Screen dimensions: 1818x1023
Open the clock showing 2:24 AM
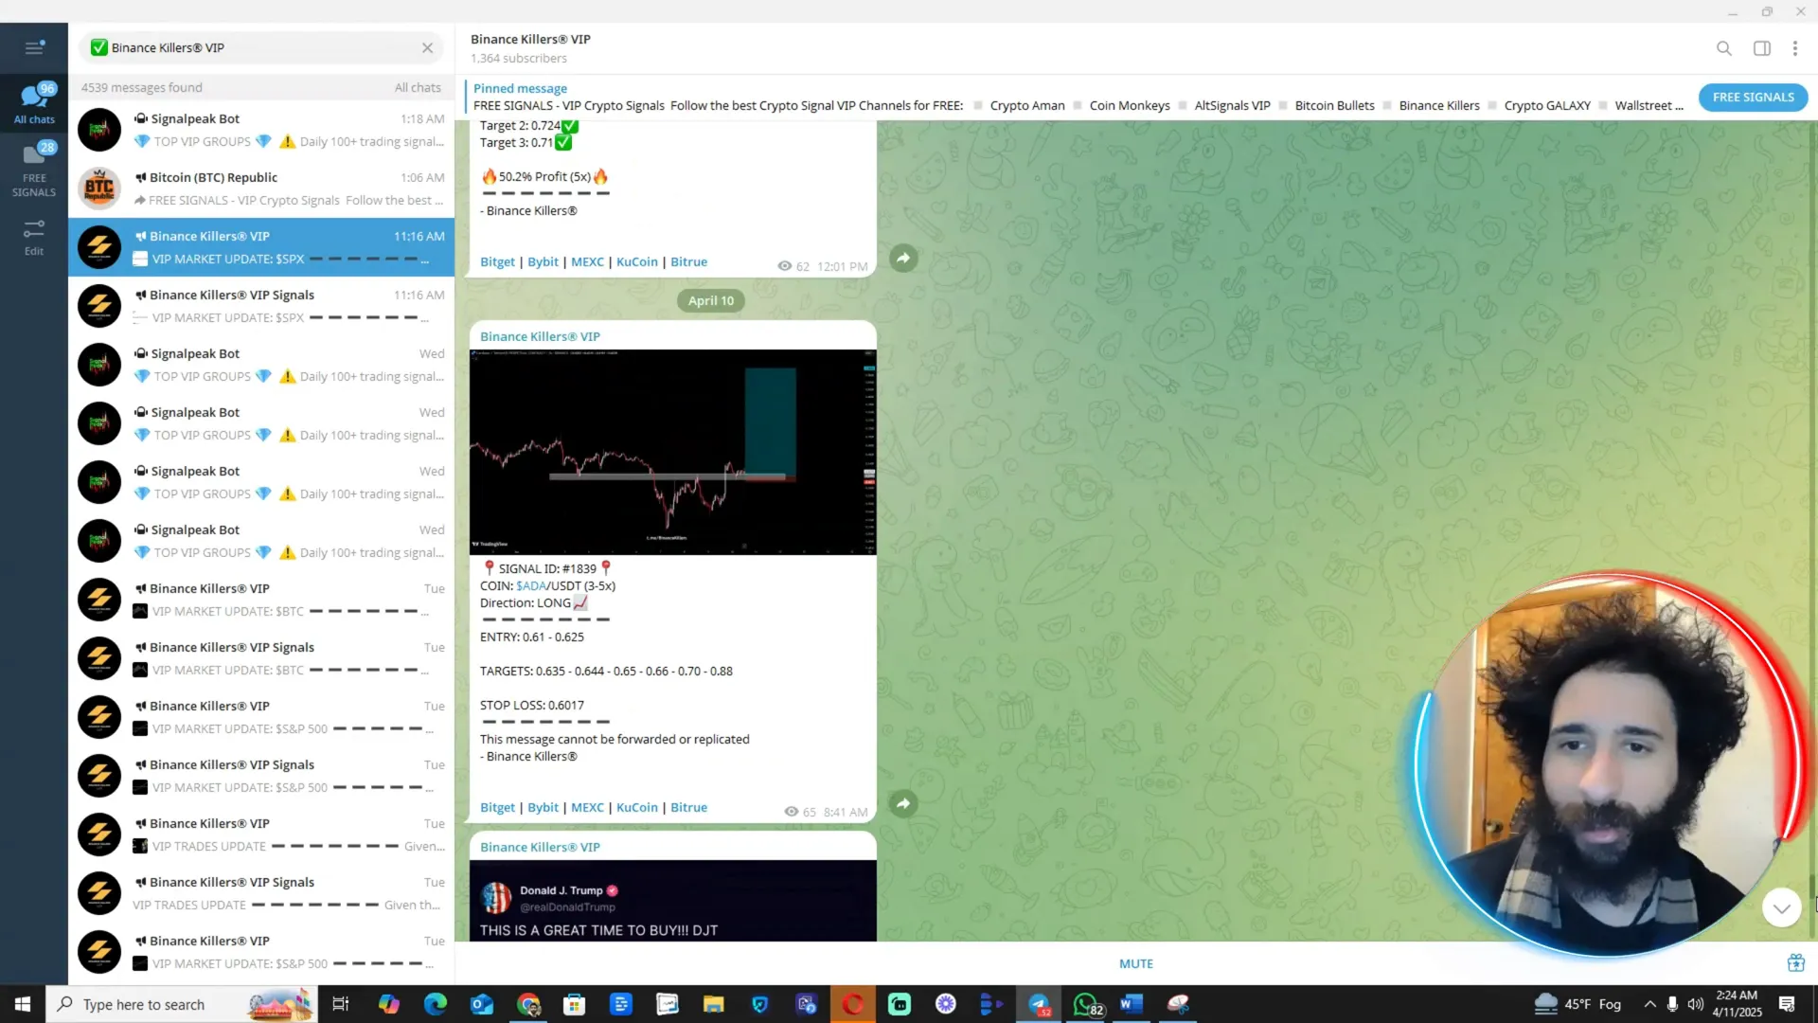pos(1737,1004)
